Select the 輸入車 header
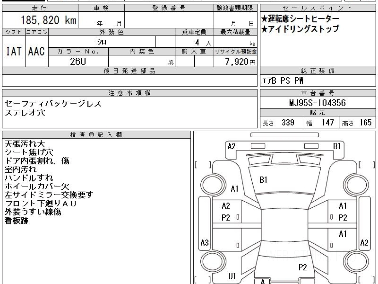Viewport: 378px width, 284px height. 194,51
